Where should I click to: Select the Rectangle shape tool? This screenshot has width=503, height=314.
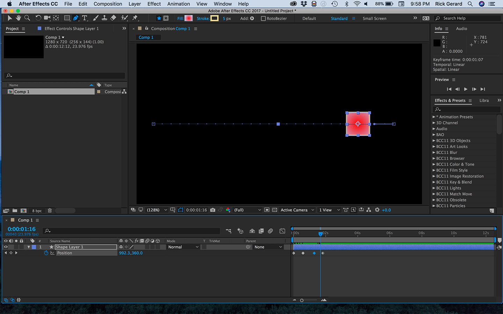click(67, 18)
